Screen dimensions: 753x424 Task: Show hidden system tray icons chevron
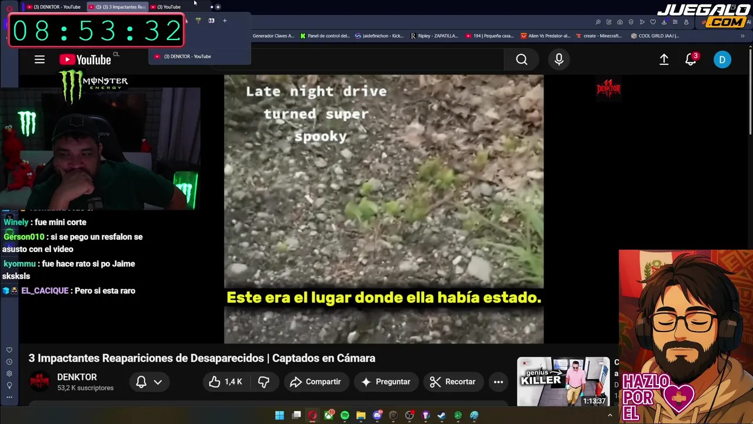pyautogui.click(x=609, y=415)
